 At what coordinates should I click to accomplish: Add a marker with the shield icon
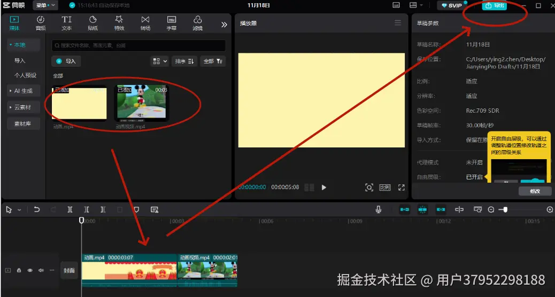pos(137,210)
